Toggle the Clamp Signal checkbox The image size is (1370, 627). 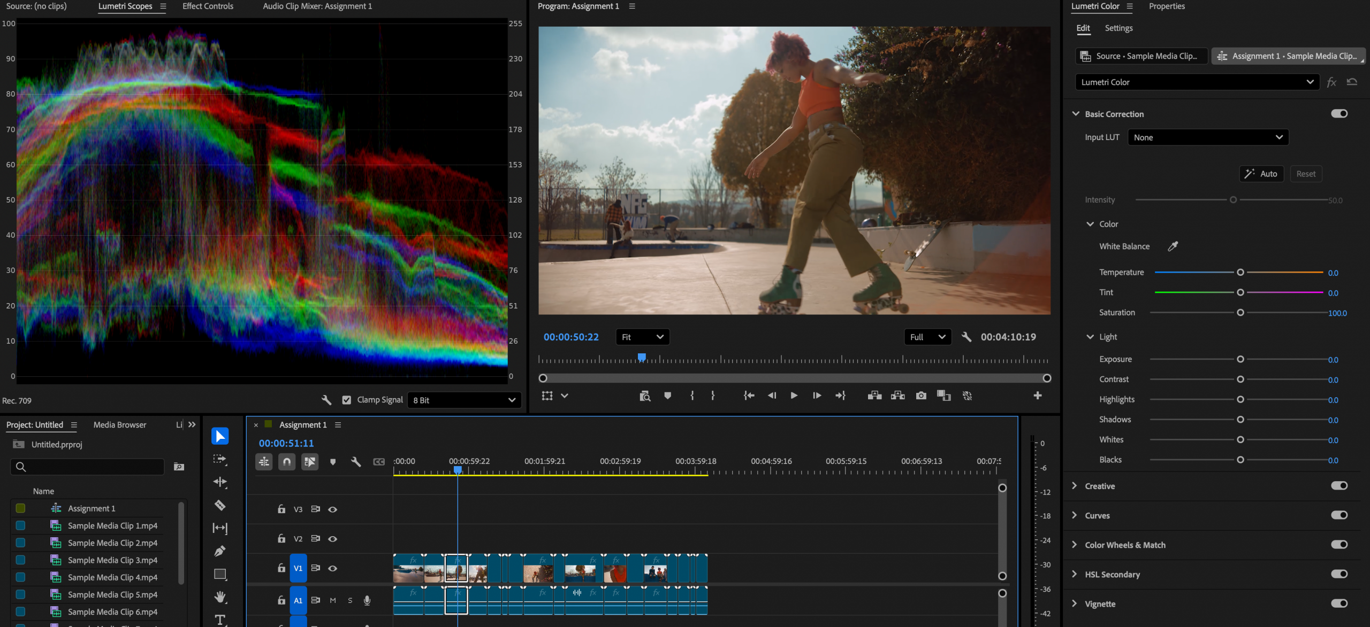pyautogui.click(x=347, y=400)
